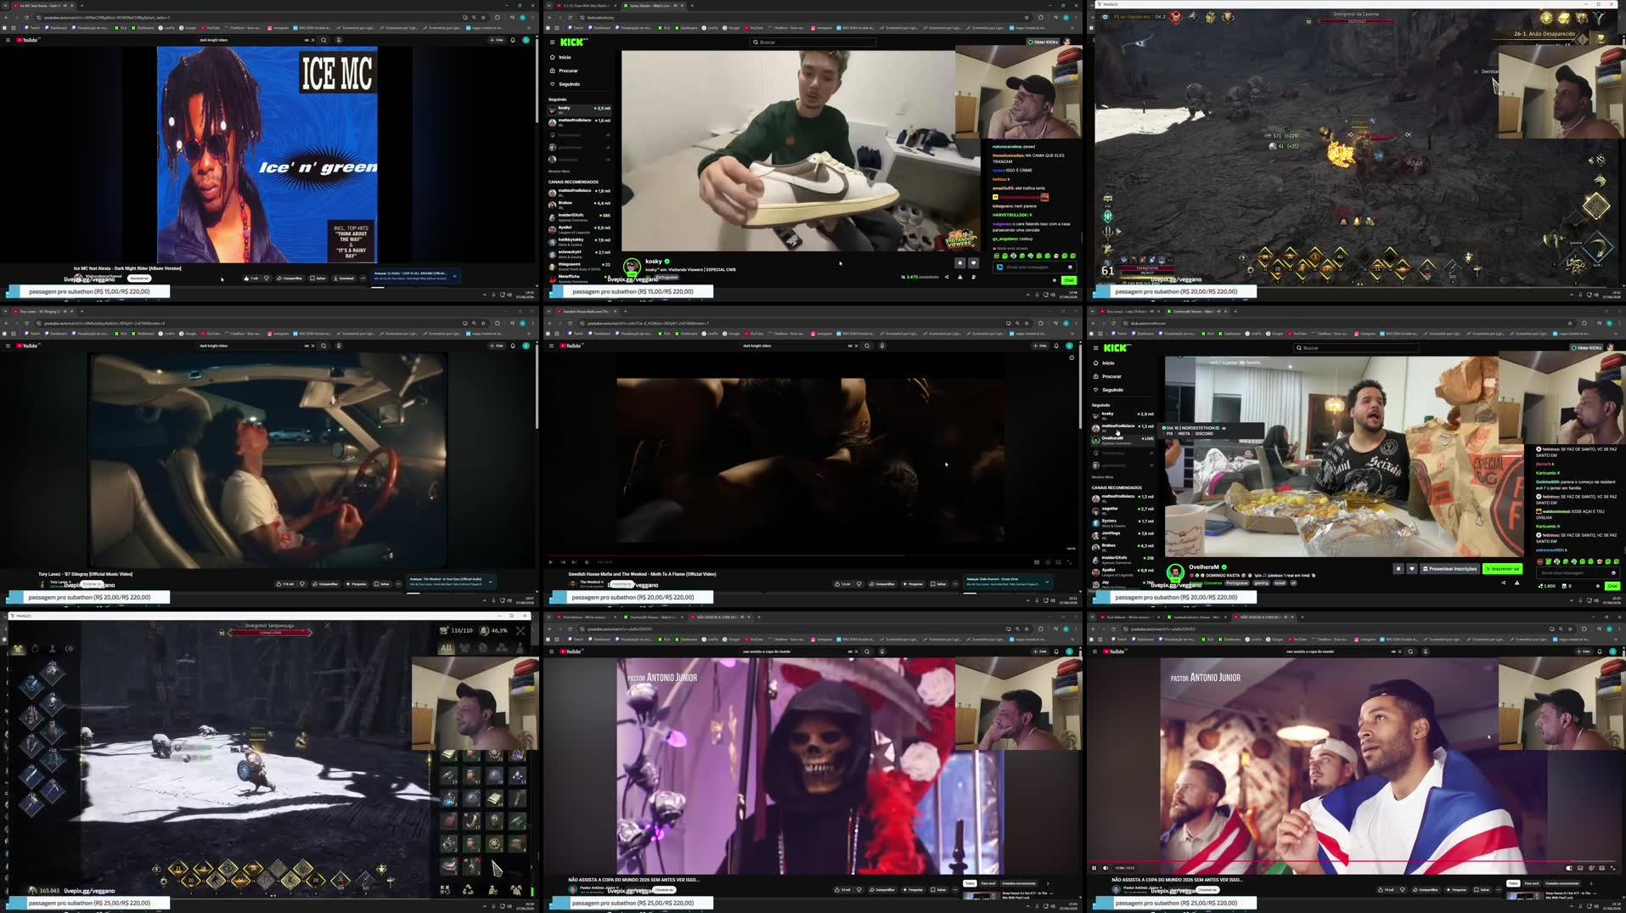Expand Mostrar Mais in kosky window sidebar
The height and width of the screenshot is (913, 1626).
559,172
